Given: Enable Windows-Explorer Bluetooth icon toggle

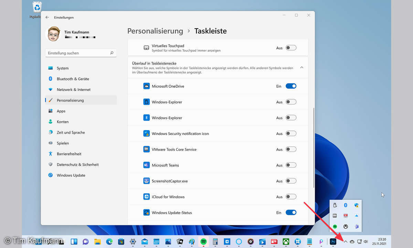Looking at the screenshot, I should [x=291, y=118].
